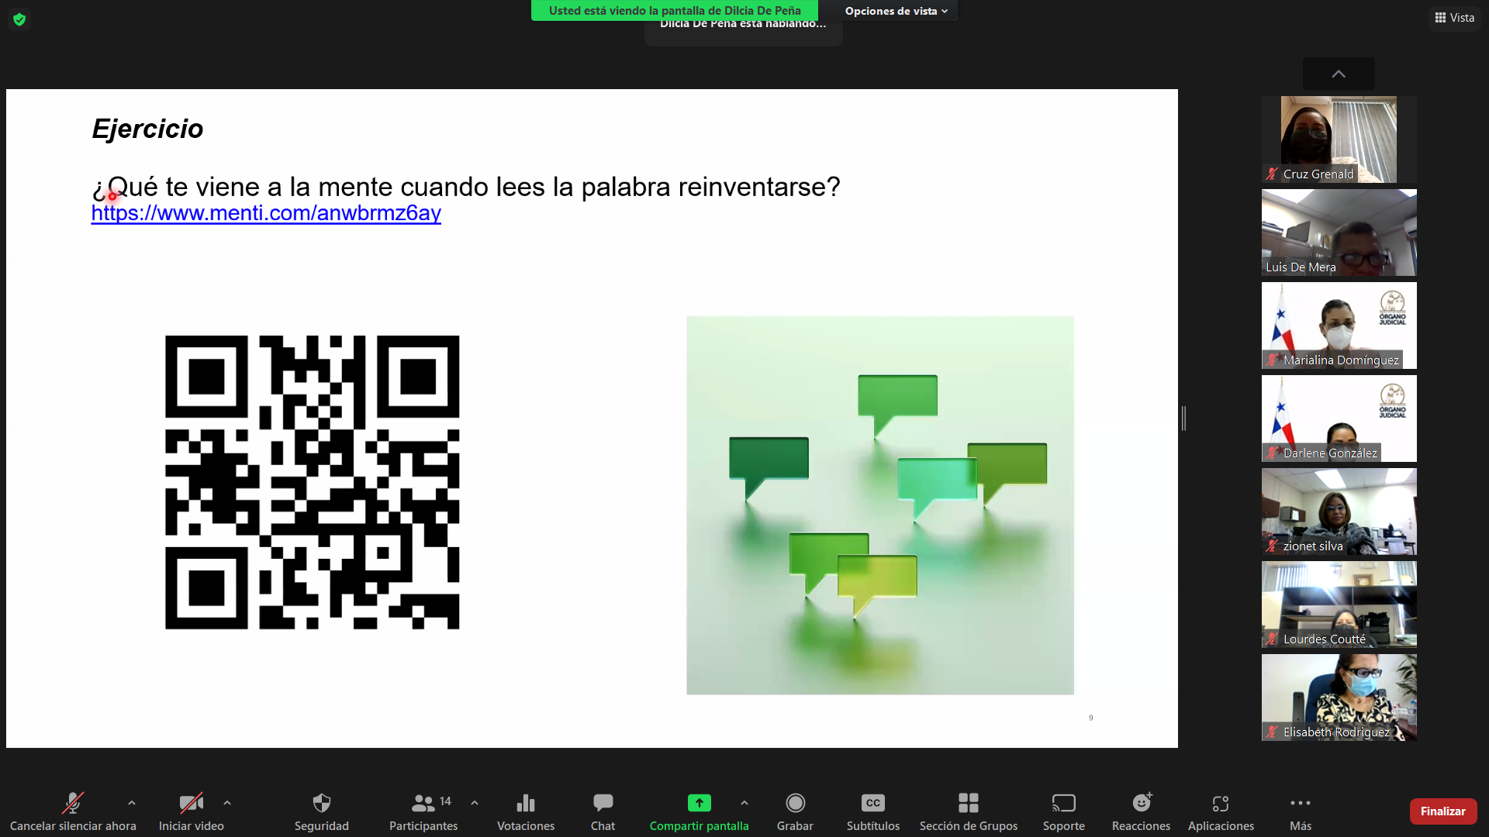1489x837 pixels.
Task: Open Reacciones emoji menu
Action: pos(1141,811)
